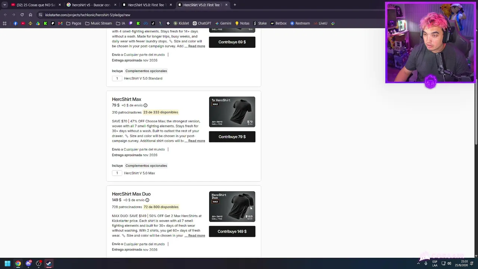Open the Binance bookmark icon
This screenshot has height=269, width=478.
tap(30, 23)
